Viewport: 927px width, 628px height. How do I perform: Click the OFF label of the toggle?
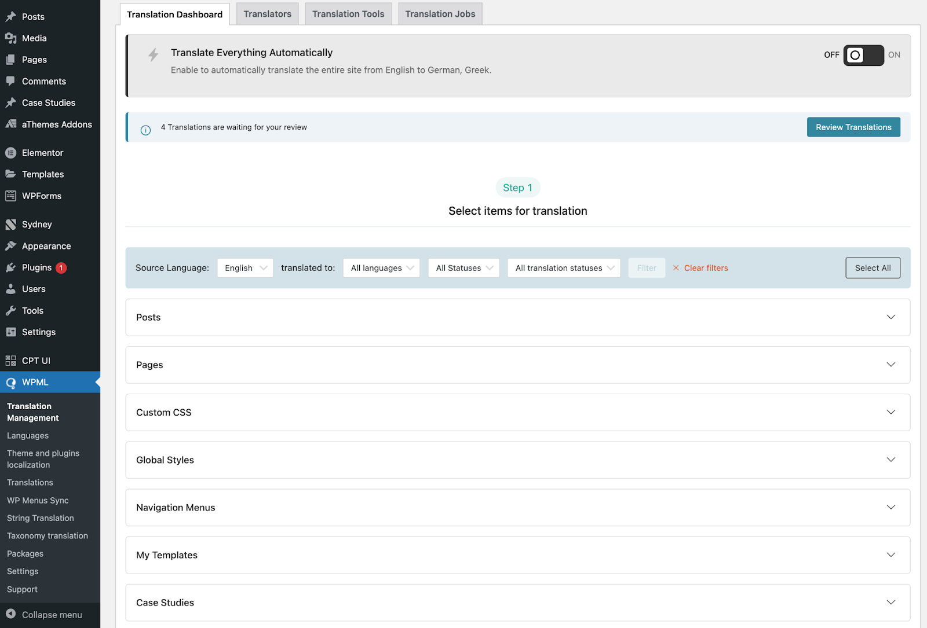click(831, 55)
